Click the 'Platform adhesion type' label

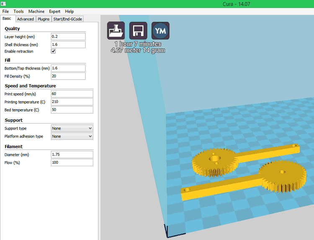pyautogui.click(x=24, y=137)
